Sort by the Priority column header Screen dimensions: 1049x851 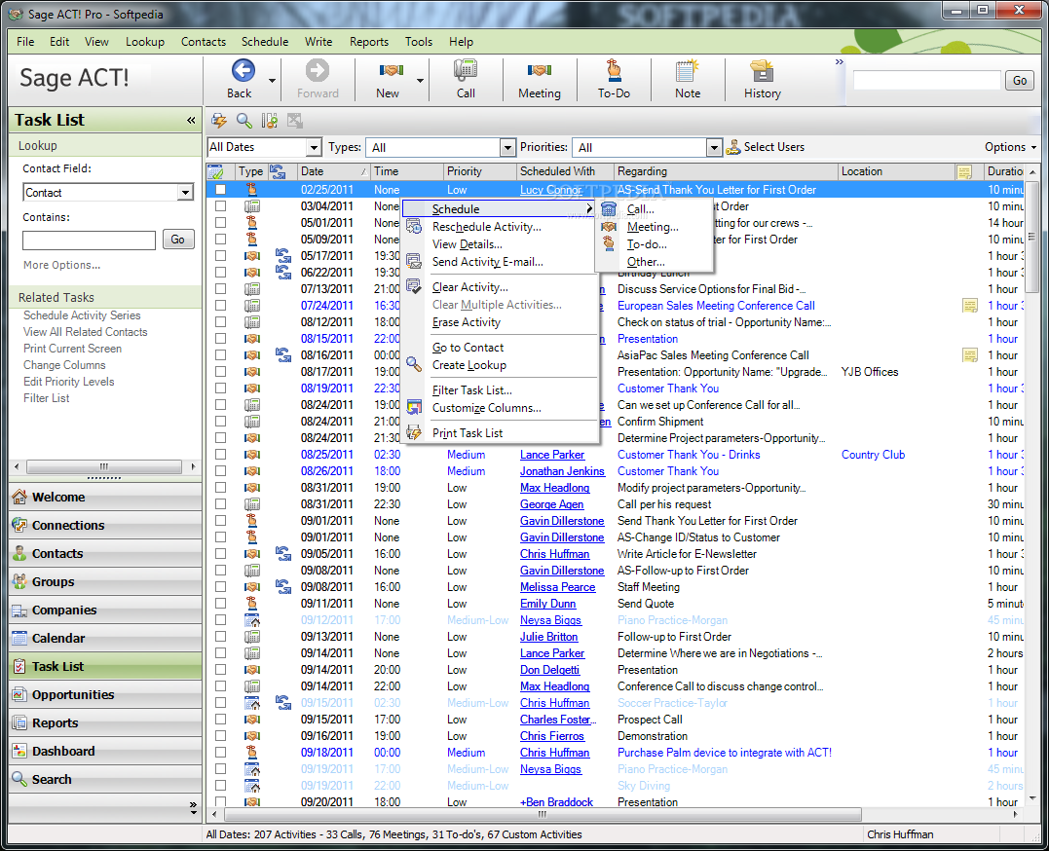(479, 171)
